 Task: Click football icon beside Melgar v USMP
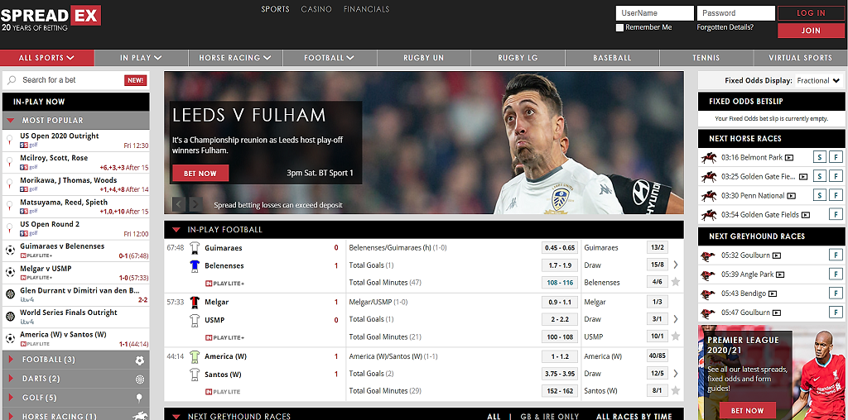10,273
